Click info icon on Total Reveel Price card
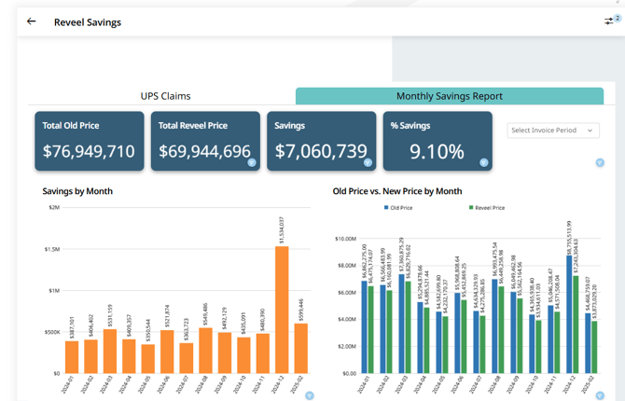 tap(252, 163)
